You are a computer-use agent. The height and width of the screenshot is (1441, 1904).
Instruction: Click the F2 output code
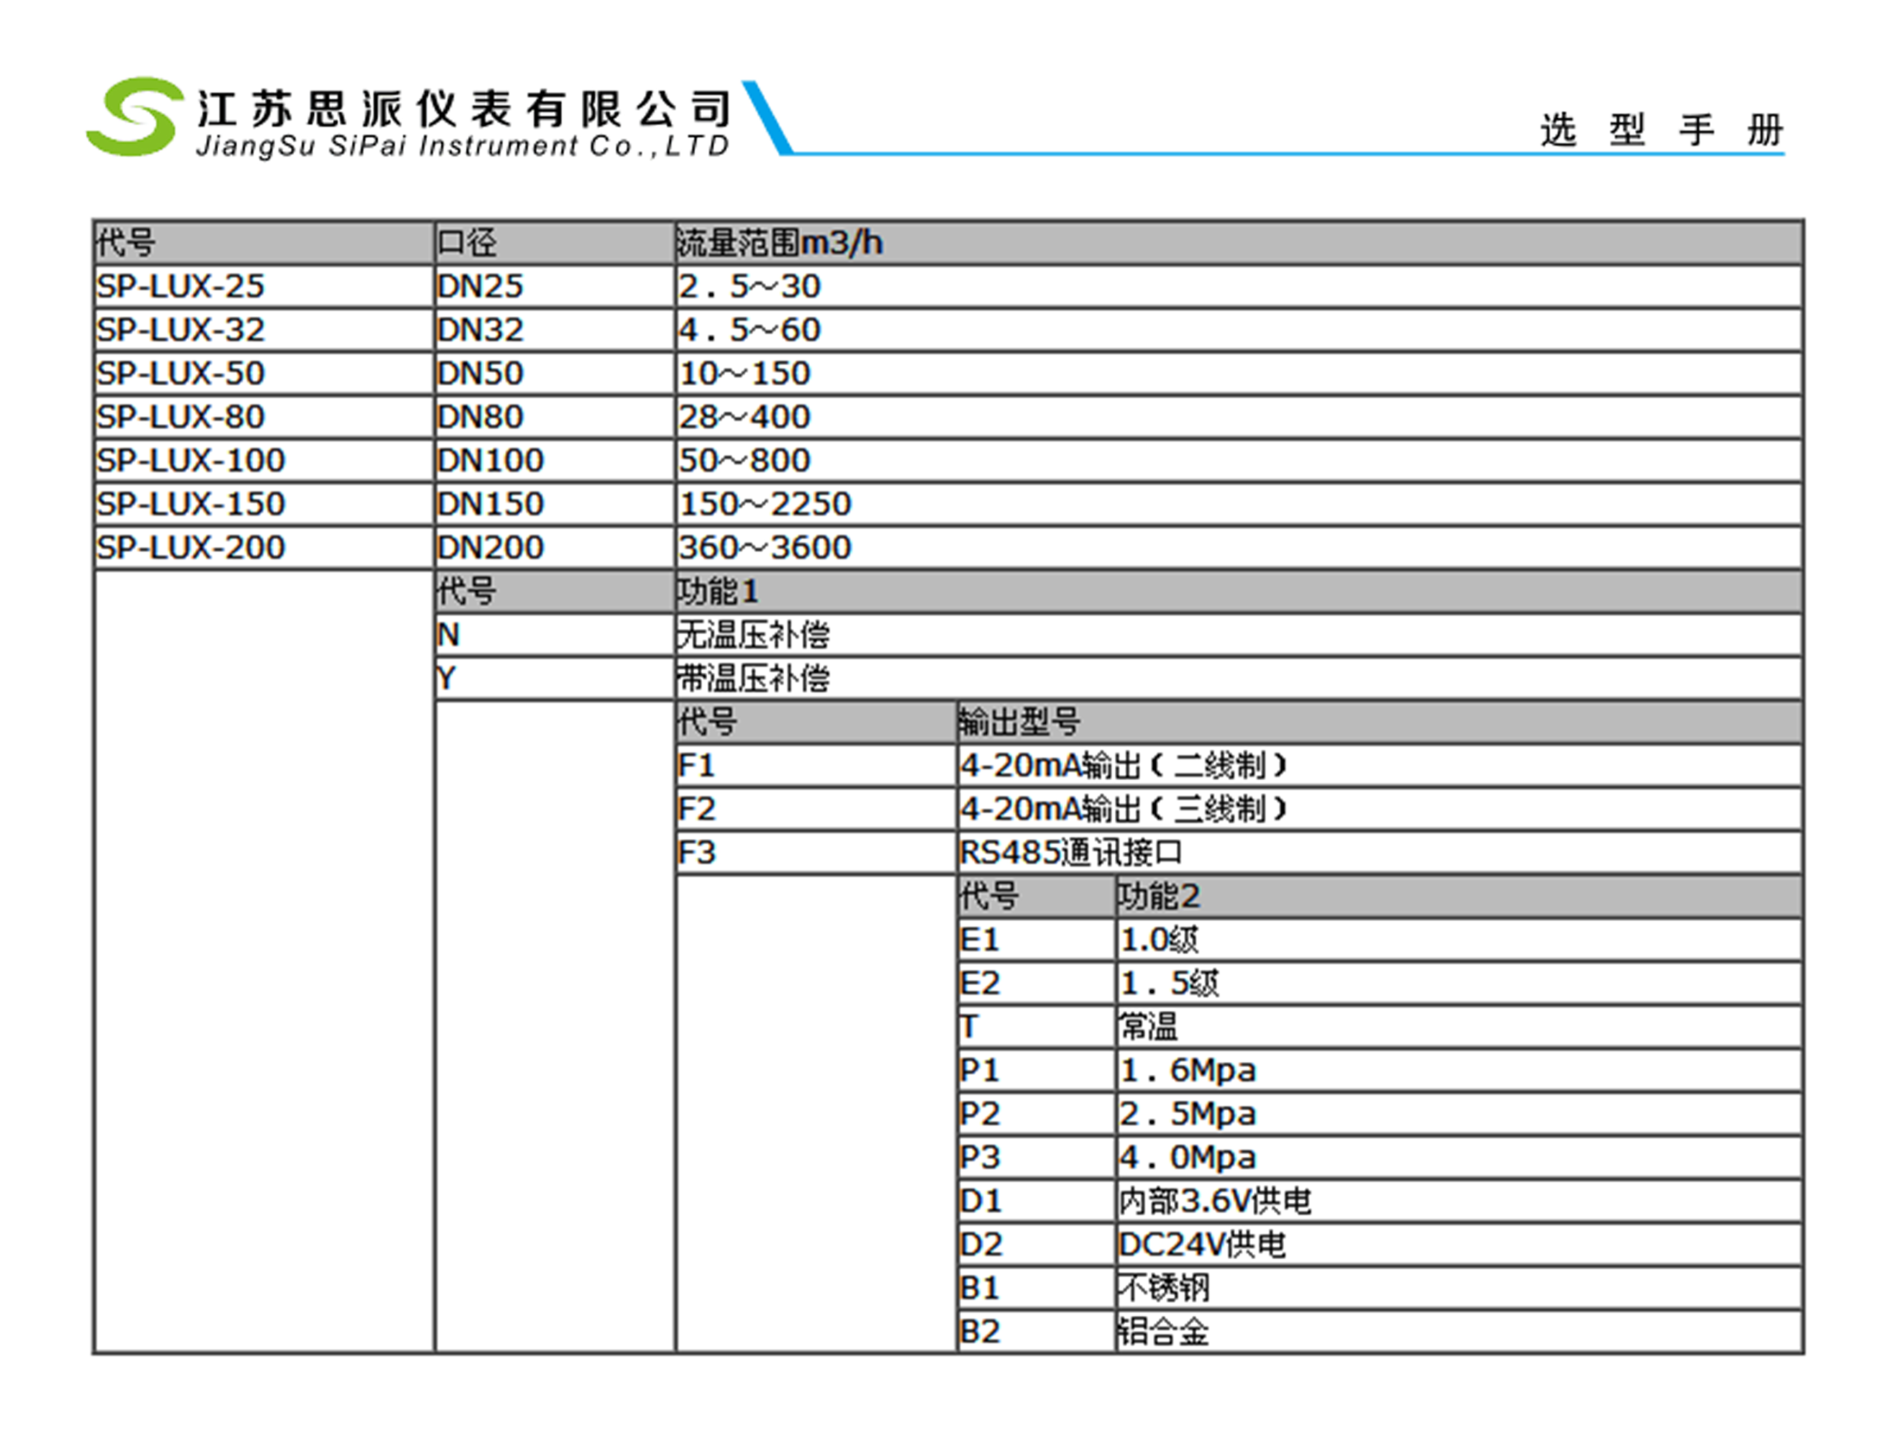(816, 809)
